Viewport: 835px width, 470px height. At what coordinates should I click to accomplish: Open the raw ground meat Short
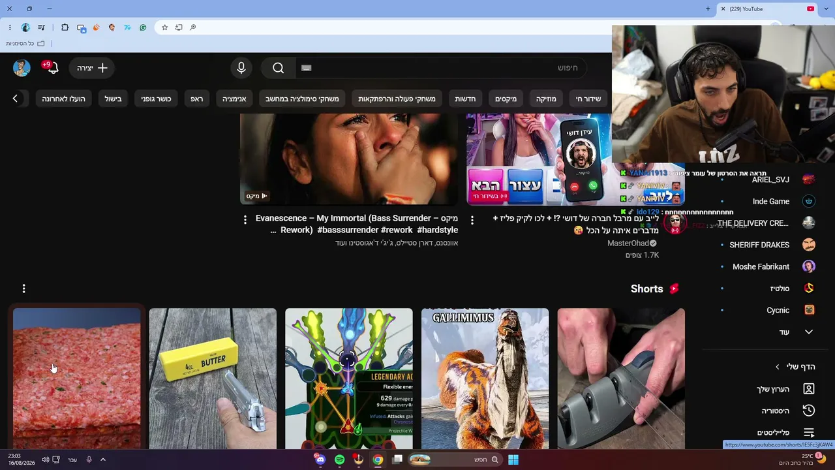pyautogui.click(x=76, y=379)
